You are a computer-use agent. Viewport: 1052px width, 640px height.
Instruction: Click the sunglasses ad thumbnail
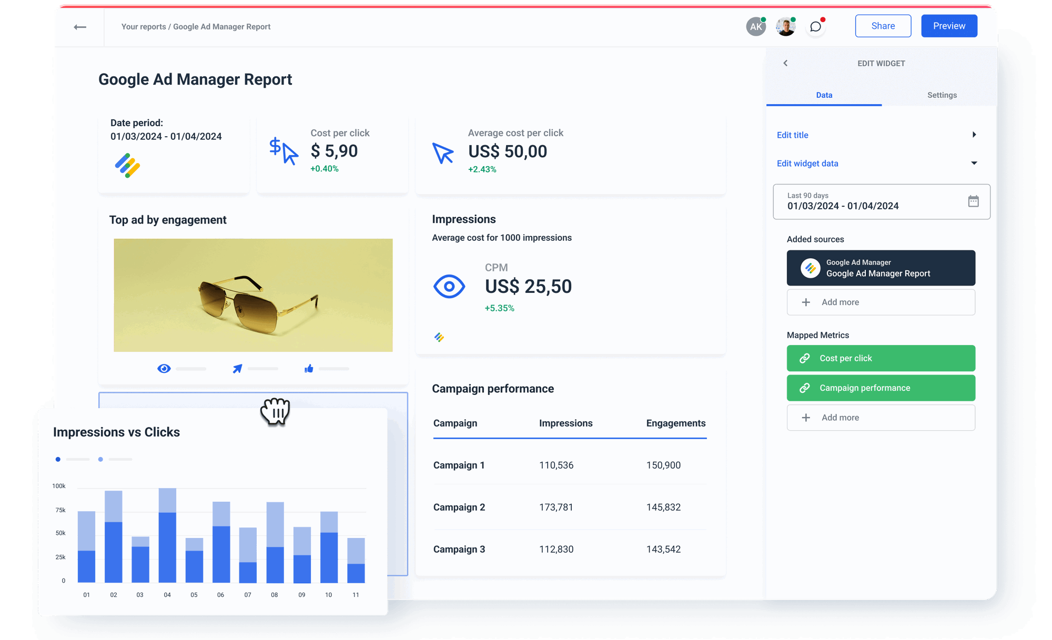tap(253, 295)
